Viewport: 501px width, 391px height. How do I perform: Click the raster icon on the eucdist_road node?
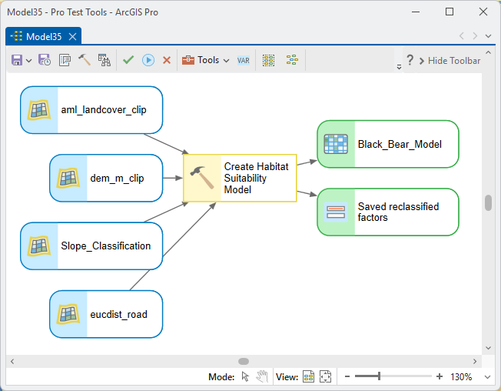[68, 315]
